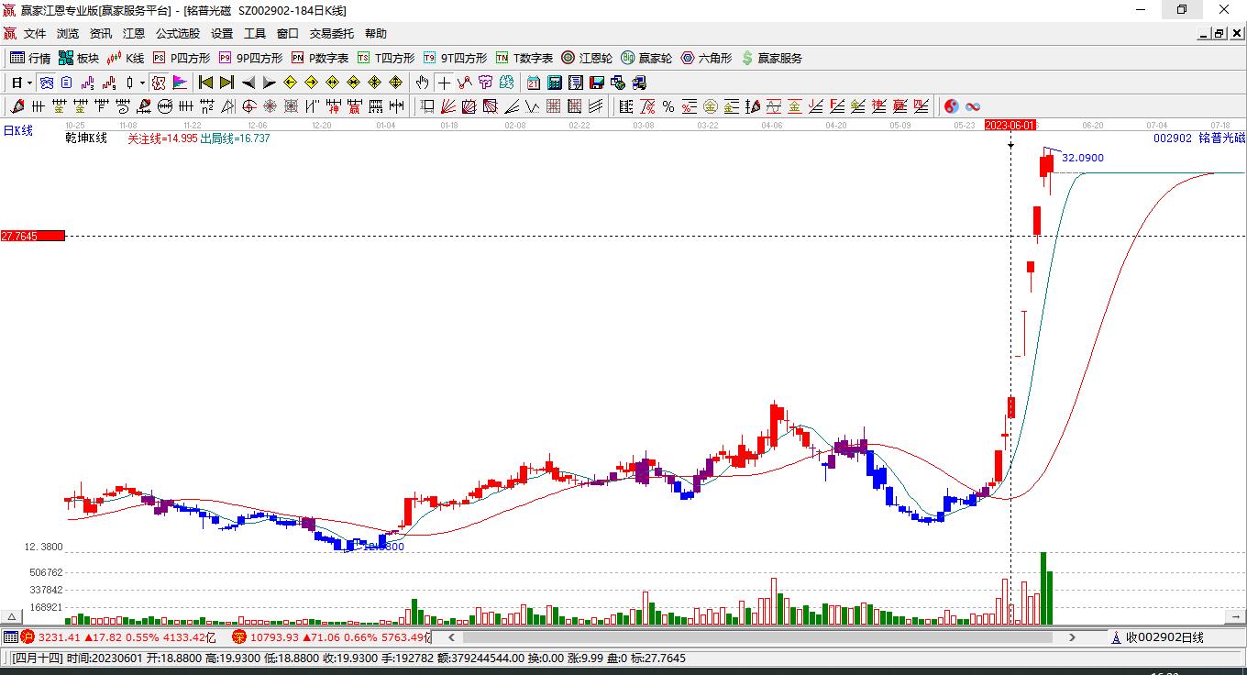This screenshot has width=1247, height=675.
Task: Click the zigzag line-points tool icon
Action: pos(465,83)
